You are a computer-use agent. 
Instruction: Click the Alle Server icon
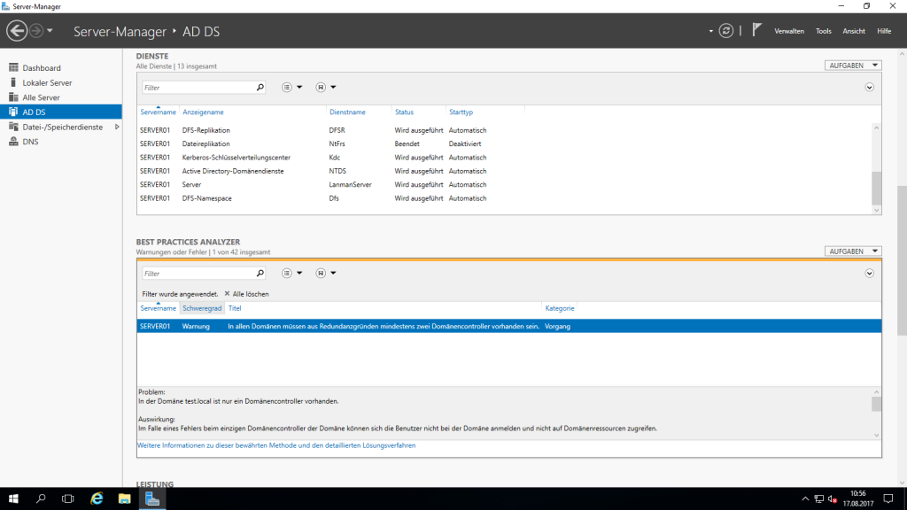click(13, 97)
